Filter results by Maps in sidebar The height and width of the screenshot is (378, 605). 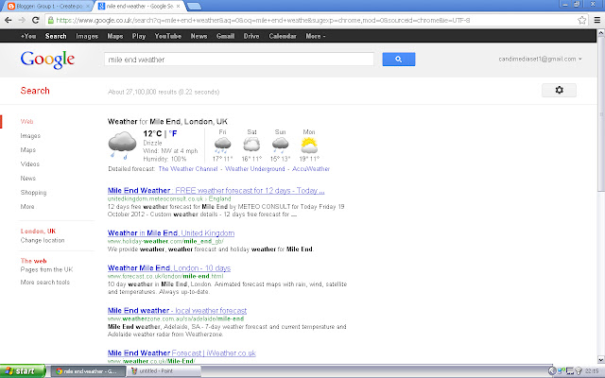pos(27,149)
